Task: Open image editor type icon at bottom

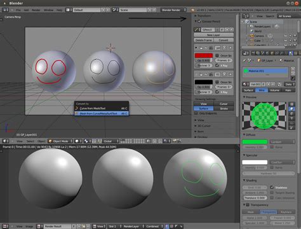Action: pos(5,226)
